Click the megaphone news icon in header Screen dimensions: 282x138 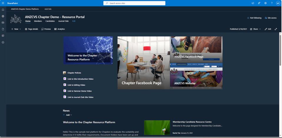[x=253, y=3]
